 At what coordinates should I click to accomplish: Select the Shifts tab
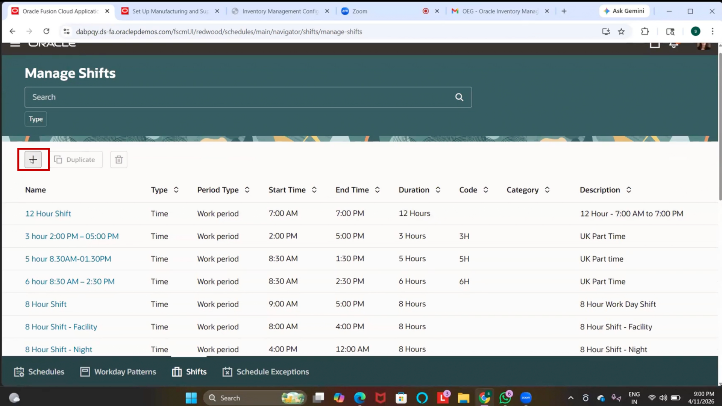click(x=189, y=371)
